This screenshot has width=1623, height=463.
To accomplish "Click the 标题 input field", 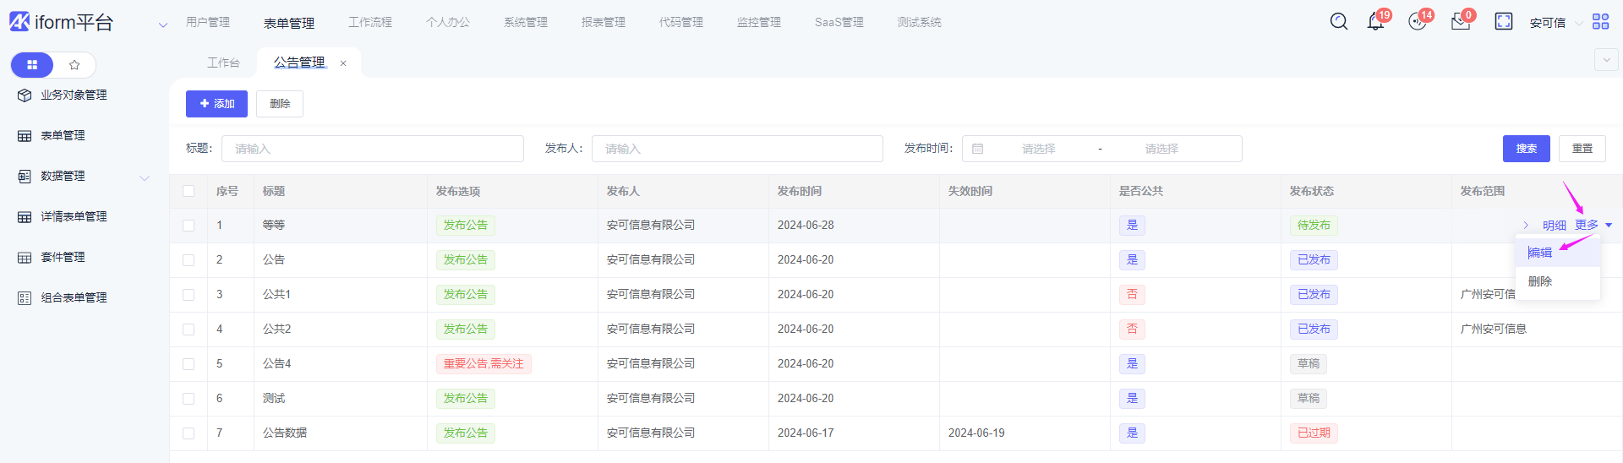I will [x=372, y=149].
